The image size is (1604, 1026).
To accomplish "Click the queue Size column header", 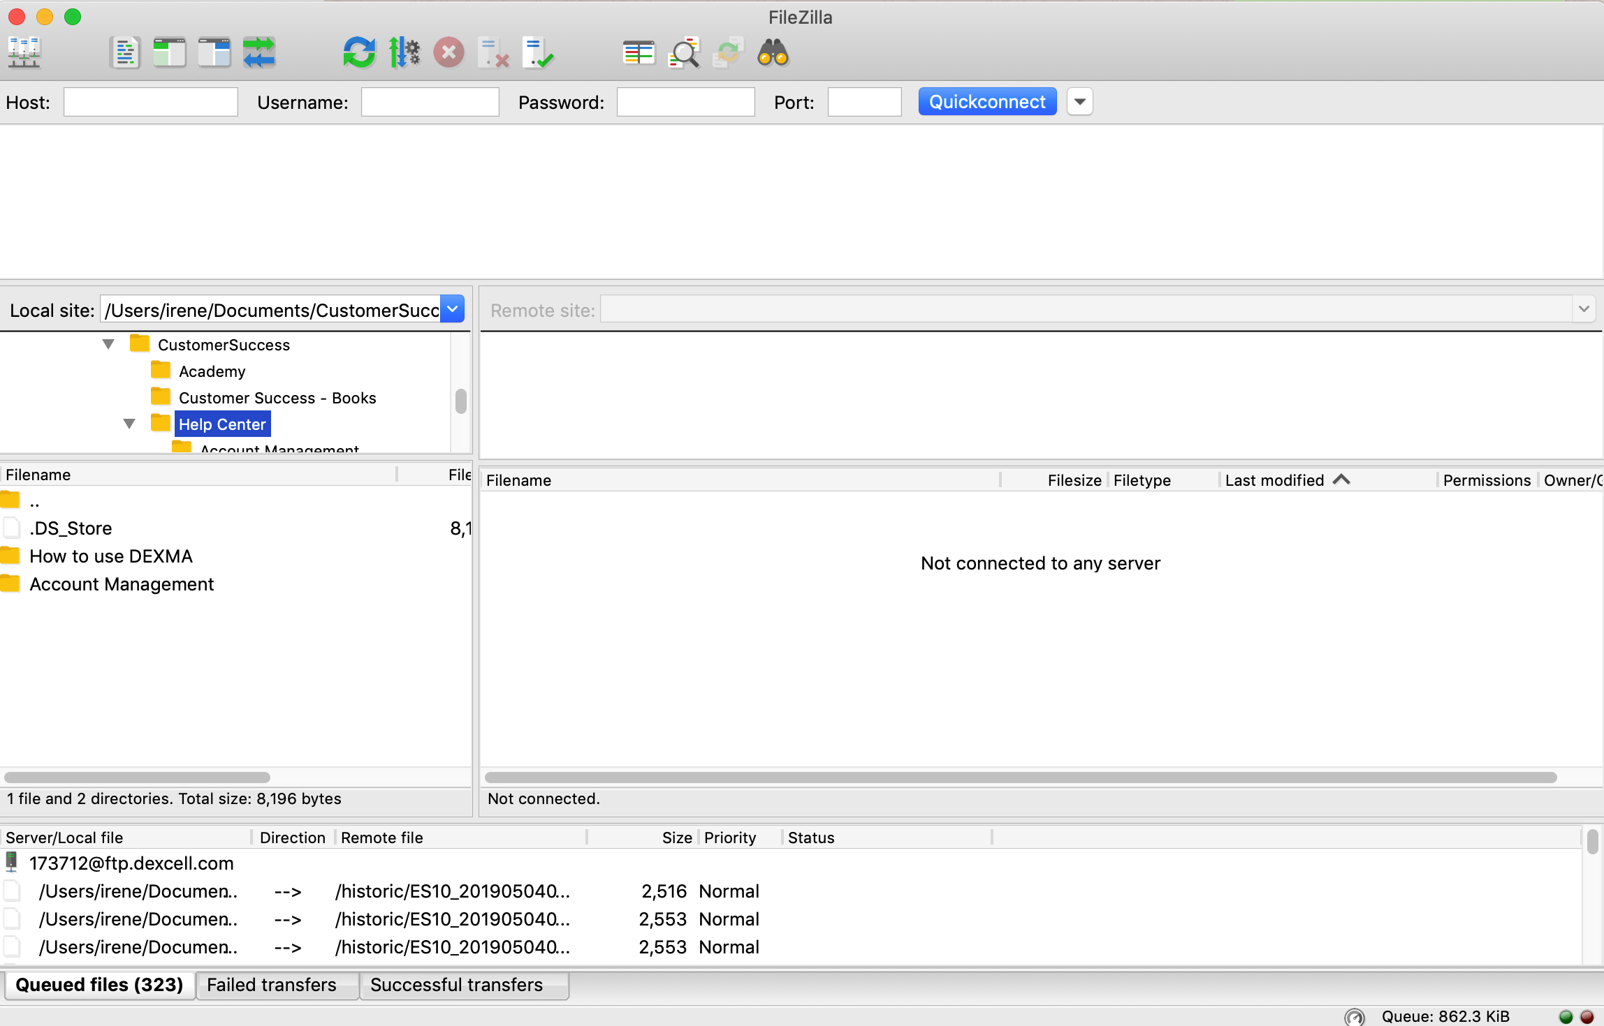I will [643, 838].
